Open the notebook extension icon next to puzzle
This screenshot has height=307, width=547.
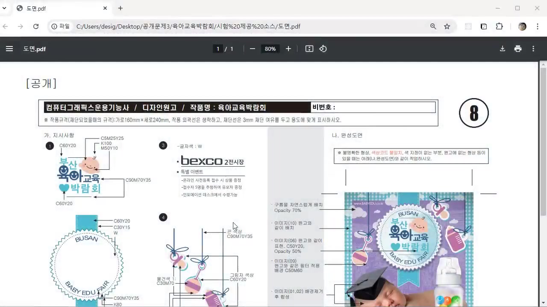(483, 26)
